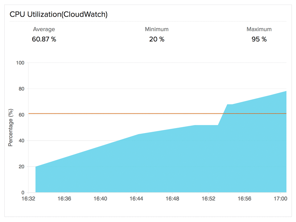Select the 16:52 time axis tick
The height and width of the screenshot is (222, 296).
[208, 199]
